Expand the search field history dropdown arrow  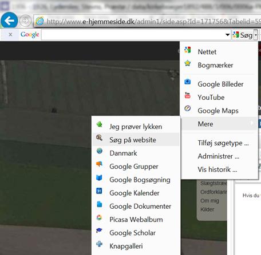(x=227, y=35)
